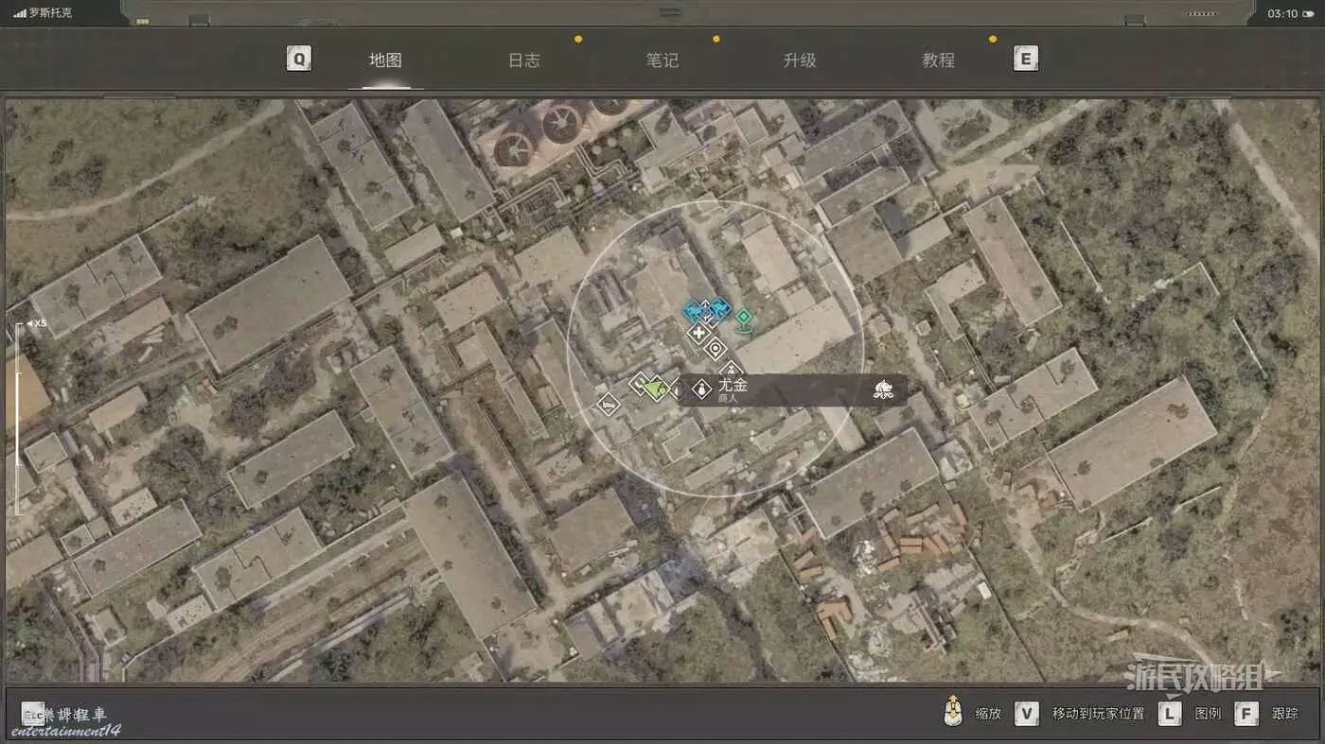The width and height of the screenshot is (1325, 744).
Task: Go to the 升级 (Upgrade) tab
Action: coord(800,61)
